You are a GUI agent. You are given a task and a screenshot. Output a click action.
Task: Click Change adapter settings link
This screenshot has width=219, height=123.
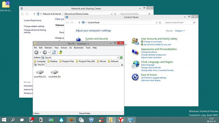pos(34,26)
